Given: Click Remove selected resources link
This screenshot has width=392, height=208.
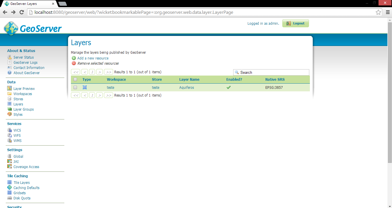Looking at the screenshot, I should click(98, 63).
